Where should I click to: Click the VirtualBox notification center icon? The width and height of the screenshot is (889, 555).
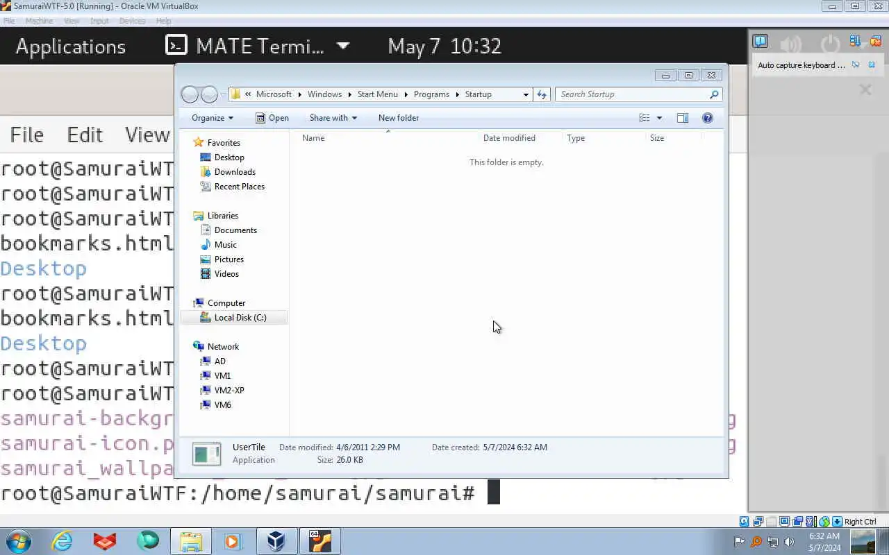point(761,42)
